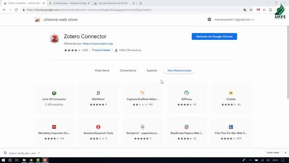The width and height of the screenshot is (289, 163).
Task: Click Remover do Google Chrome button
Action: point(214,36)
